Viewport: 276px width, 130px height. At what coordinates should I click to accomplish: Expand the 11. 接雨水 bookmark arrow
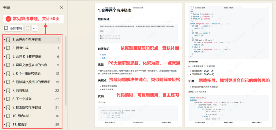tap(5, 124)
